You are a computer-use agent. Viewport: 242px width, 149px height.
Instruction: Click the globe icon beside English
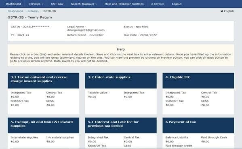(x=222, y=11)
